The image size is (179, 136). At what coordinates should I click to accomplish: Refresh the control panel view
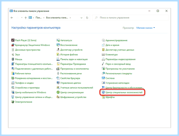[x=87, y=18]
